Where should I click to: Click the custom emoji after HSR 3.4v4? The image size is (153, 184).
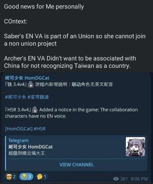tap(35, 110)
